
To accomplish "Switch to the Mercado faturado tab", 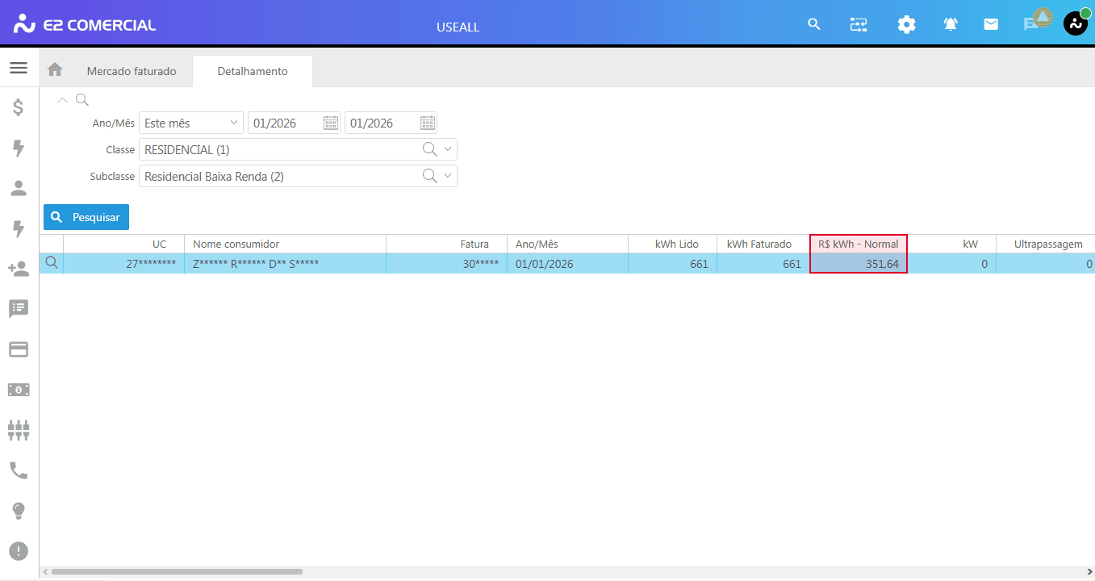I will [x=132, y=71].
